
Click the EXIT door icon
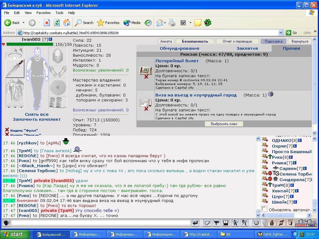tap(290, 223)
